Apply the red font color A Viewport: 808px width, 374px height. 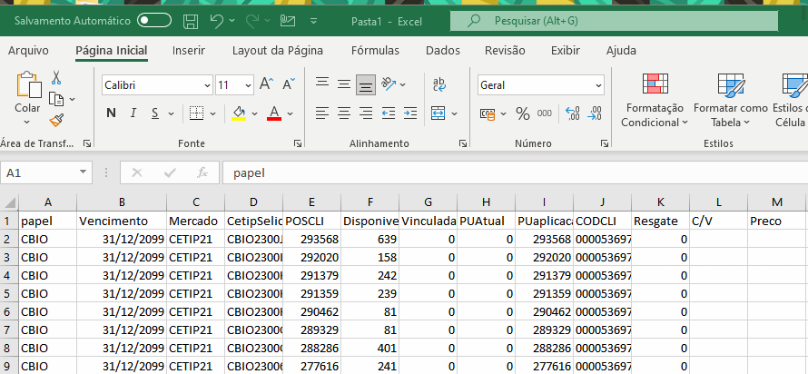tap(274, 113)
